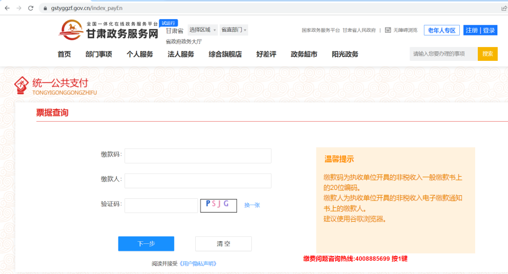Reload the page with refresh icon
508x274 pixels.
pyautogui.click(x=31, y=8)
